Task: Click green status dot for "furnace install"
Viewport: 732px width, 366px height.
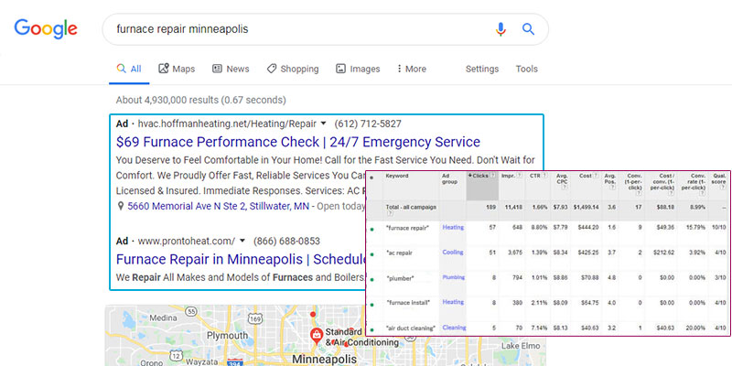Action: pyautogui.click(x=371, y=305)
